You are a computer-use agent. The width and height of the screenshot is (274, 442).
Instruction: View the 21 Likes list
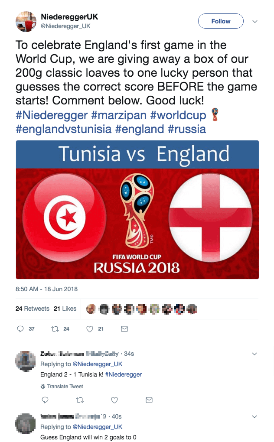(65, 309)
